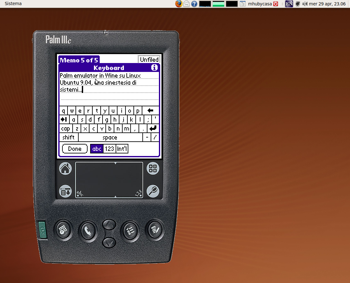Screen dimensions: 350x283
Task: Click the hardware scroll up button
Action: pyautogui.click(x=109, y=224)
